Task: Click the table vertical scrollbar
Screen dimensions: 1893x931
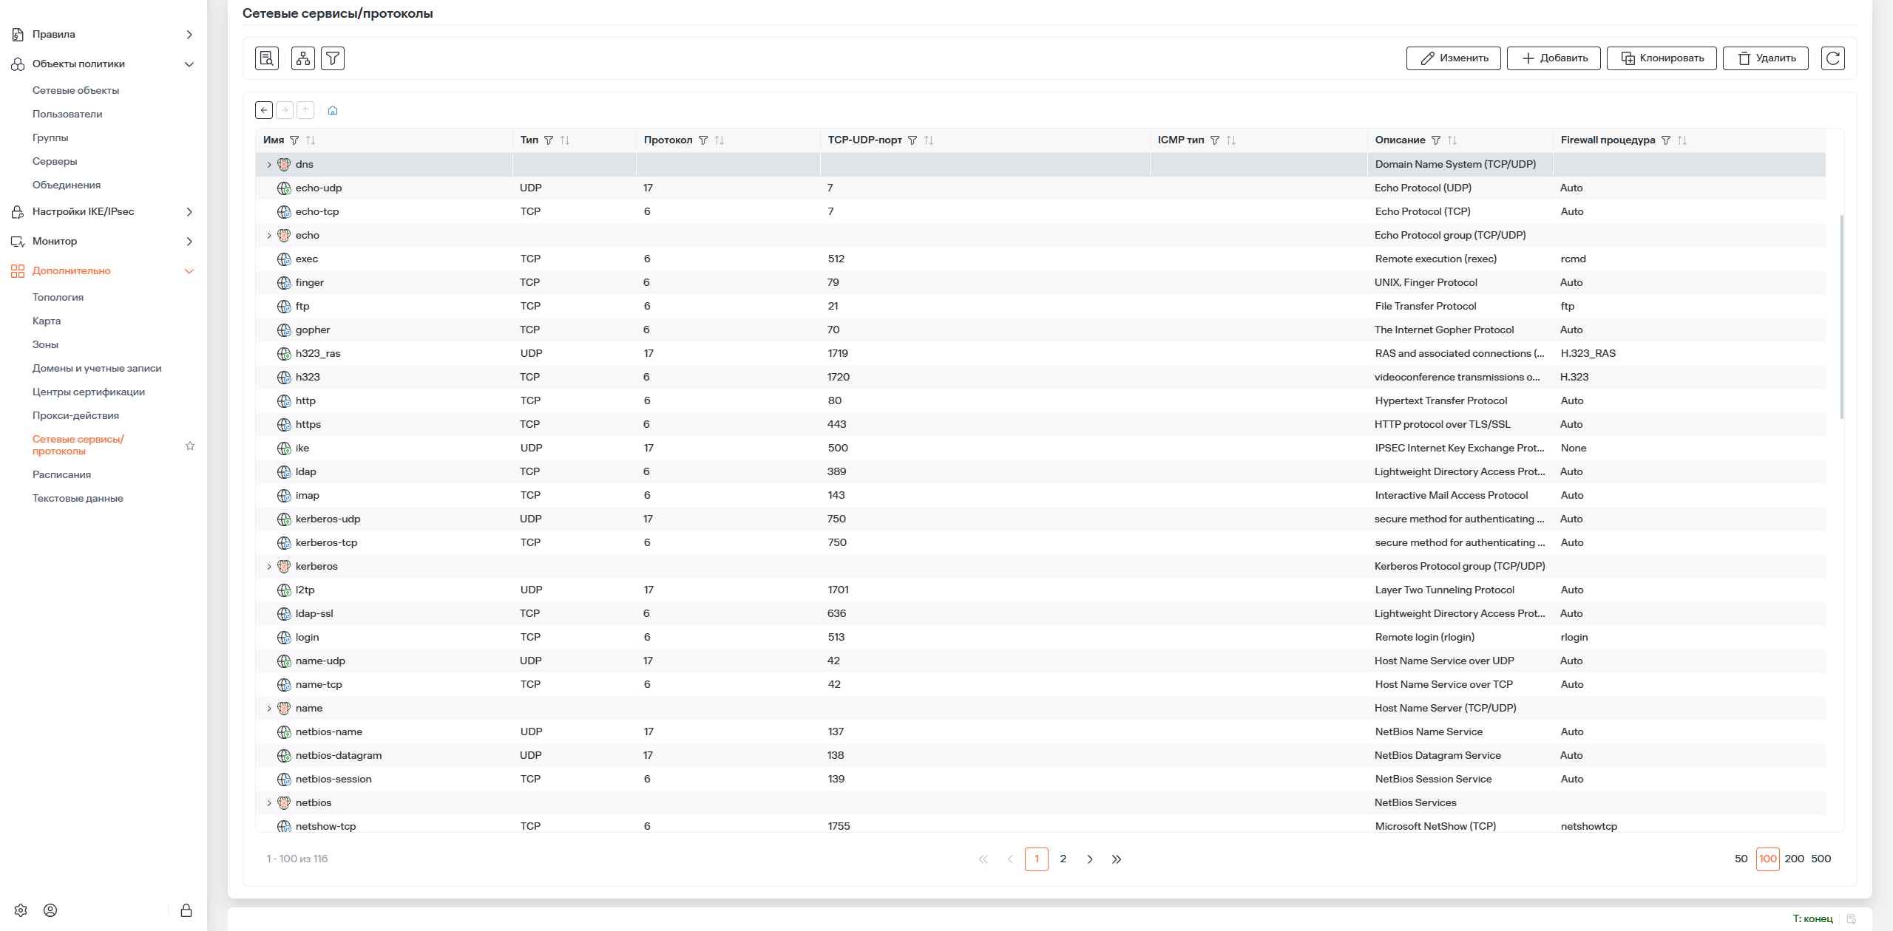Action: click(1841, 316)
